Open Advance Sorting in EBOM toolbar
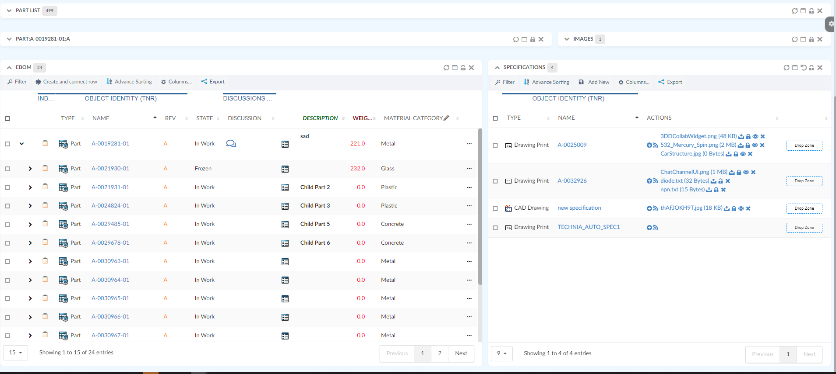 click(129, 82)
